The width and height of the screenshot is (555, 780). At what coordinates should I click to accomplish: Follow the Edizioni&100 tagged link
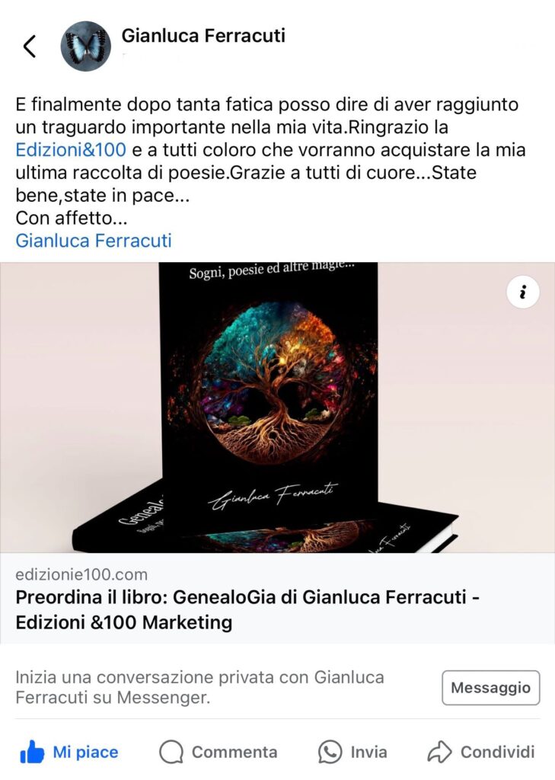coord(71,150)
